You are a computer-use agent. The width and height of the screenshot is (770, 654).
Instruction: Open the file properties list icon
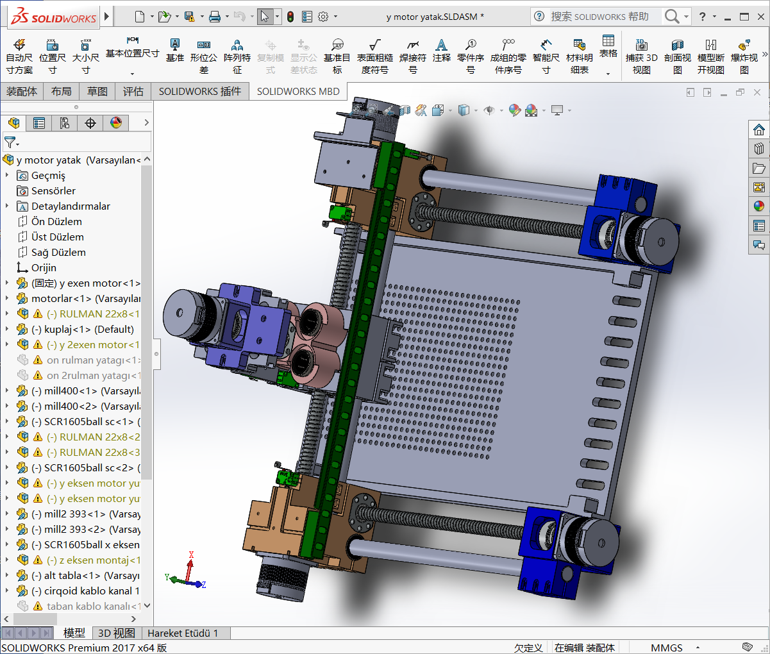[x=307, y=17]
